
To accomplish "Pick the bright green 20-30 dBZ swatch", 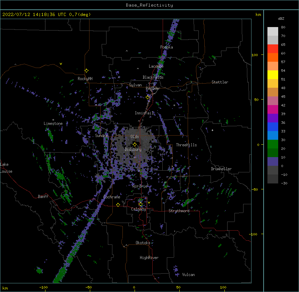I will point(273,144).
